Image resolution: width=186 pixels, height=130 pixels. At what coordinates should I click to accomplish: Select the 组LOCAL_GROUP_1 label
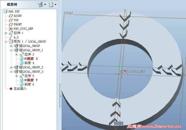pyautogui.click(x=31, y=50)
